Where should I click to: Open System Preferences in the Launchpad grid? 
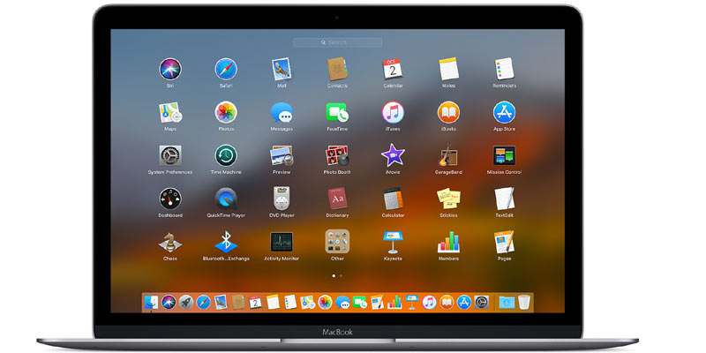170,156
